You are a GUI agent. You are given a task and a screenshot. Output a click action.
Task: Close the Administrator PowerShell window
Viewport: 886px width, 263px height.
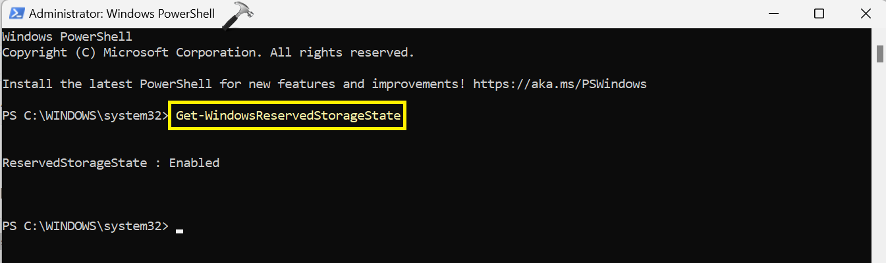(866, 14)
